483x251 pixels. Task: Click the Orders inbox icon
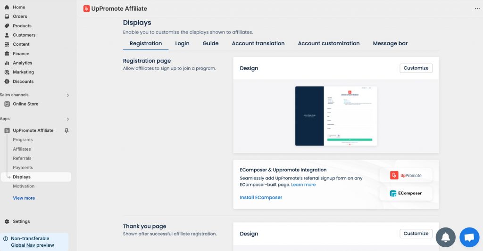click(x=7, y=16)
